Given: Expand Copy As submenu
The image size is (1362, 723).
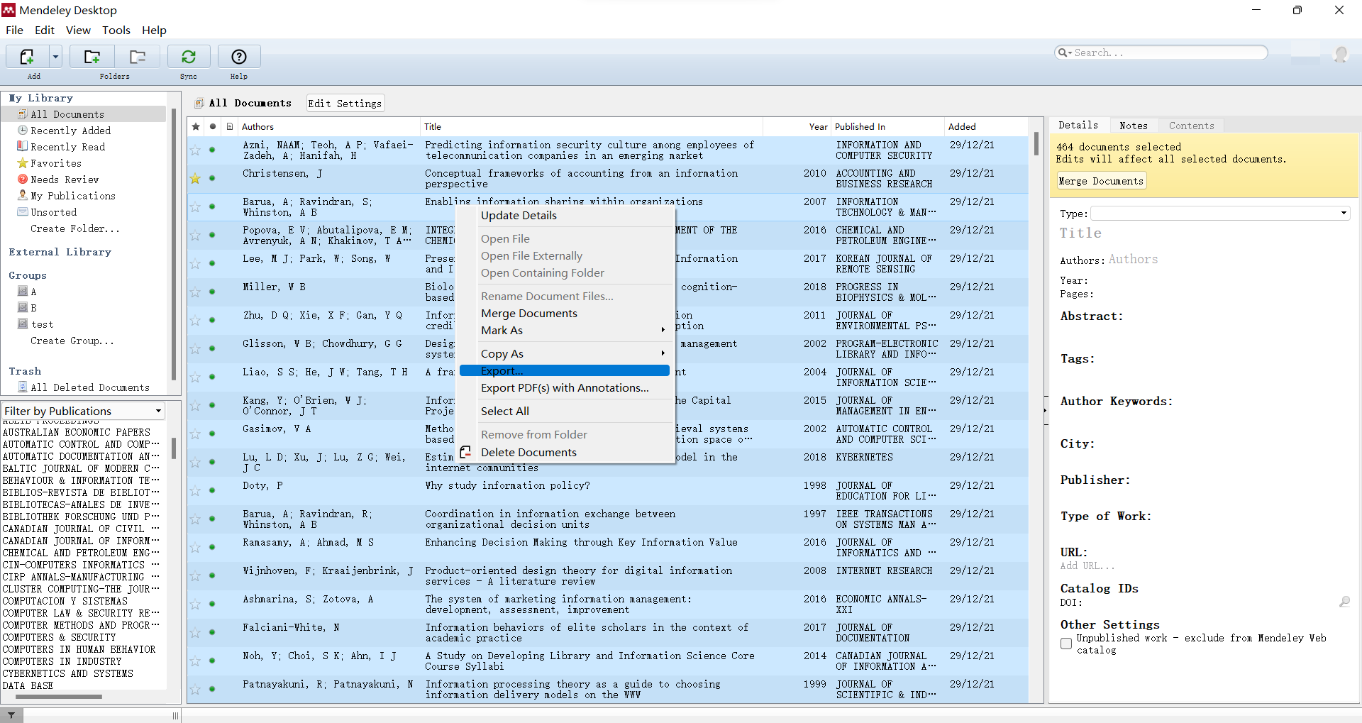Looking at the screenshot, I should [x=565, y=353].
